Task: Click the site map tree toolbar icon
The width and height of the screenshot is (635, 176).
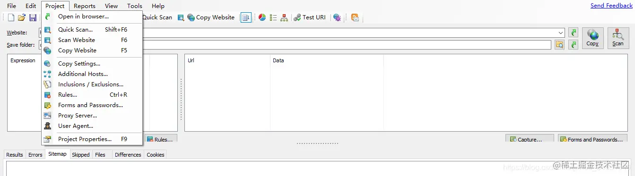Action: click(x=284, y=17)
